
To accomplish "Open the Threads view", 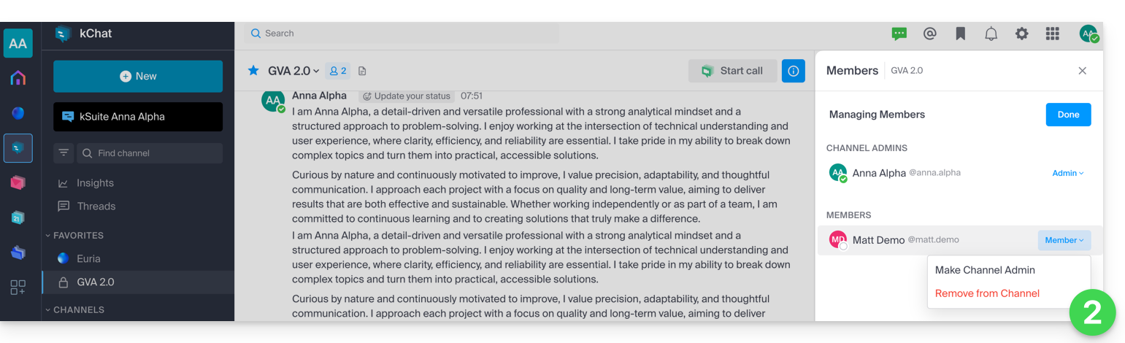I will tap(96, 207).
